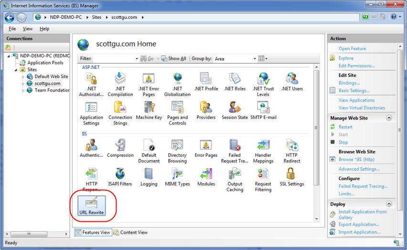
Task: Click scottgu.com in the address breadcrumb
Action: (x=124, y=17)
